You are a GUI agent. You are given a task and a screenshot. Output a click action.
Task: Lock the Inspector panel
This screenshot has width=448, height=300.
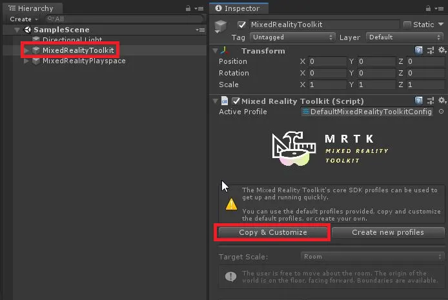(428, 8)
